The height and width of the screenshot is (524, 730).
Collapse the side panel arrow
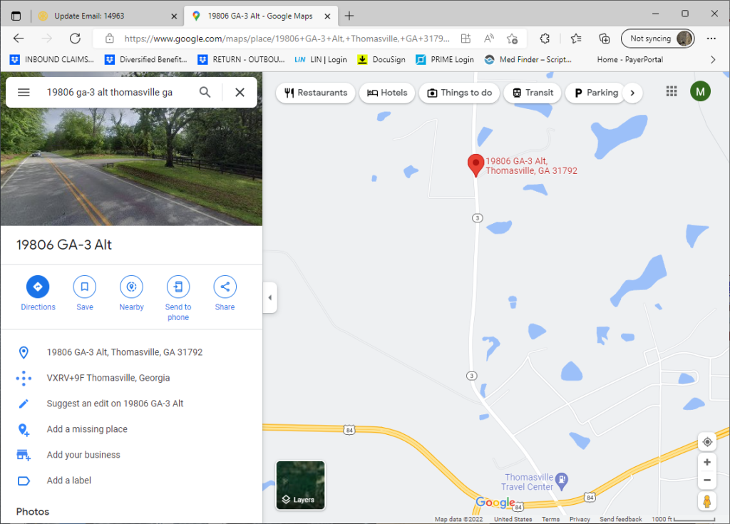tap(270, 297)
